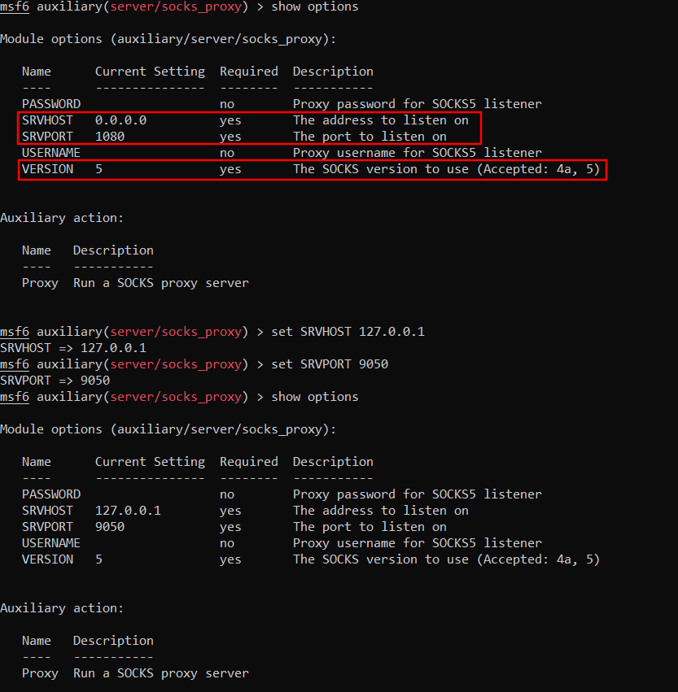This screenshot has height=692, width=678.
Task: Click the bottommost "Run a SOCKS proxy server" text
Action: pyautogui.click(x=160, y=673)
